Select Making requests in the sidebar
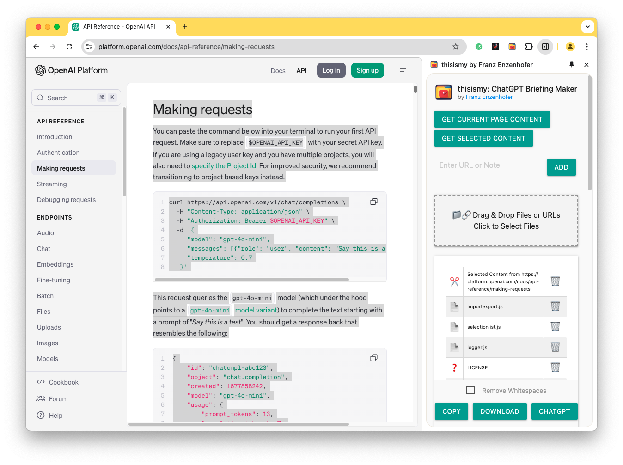Screen dimensions: 623x465 (x=74, y=168)
